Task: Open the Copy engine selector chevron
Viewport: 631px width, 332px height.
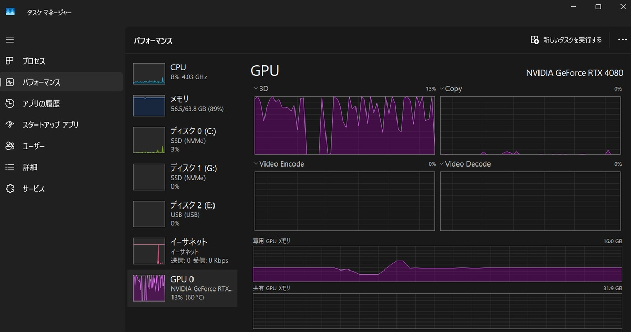Action: 442,89
